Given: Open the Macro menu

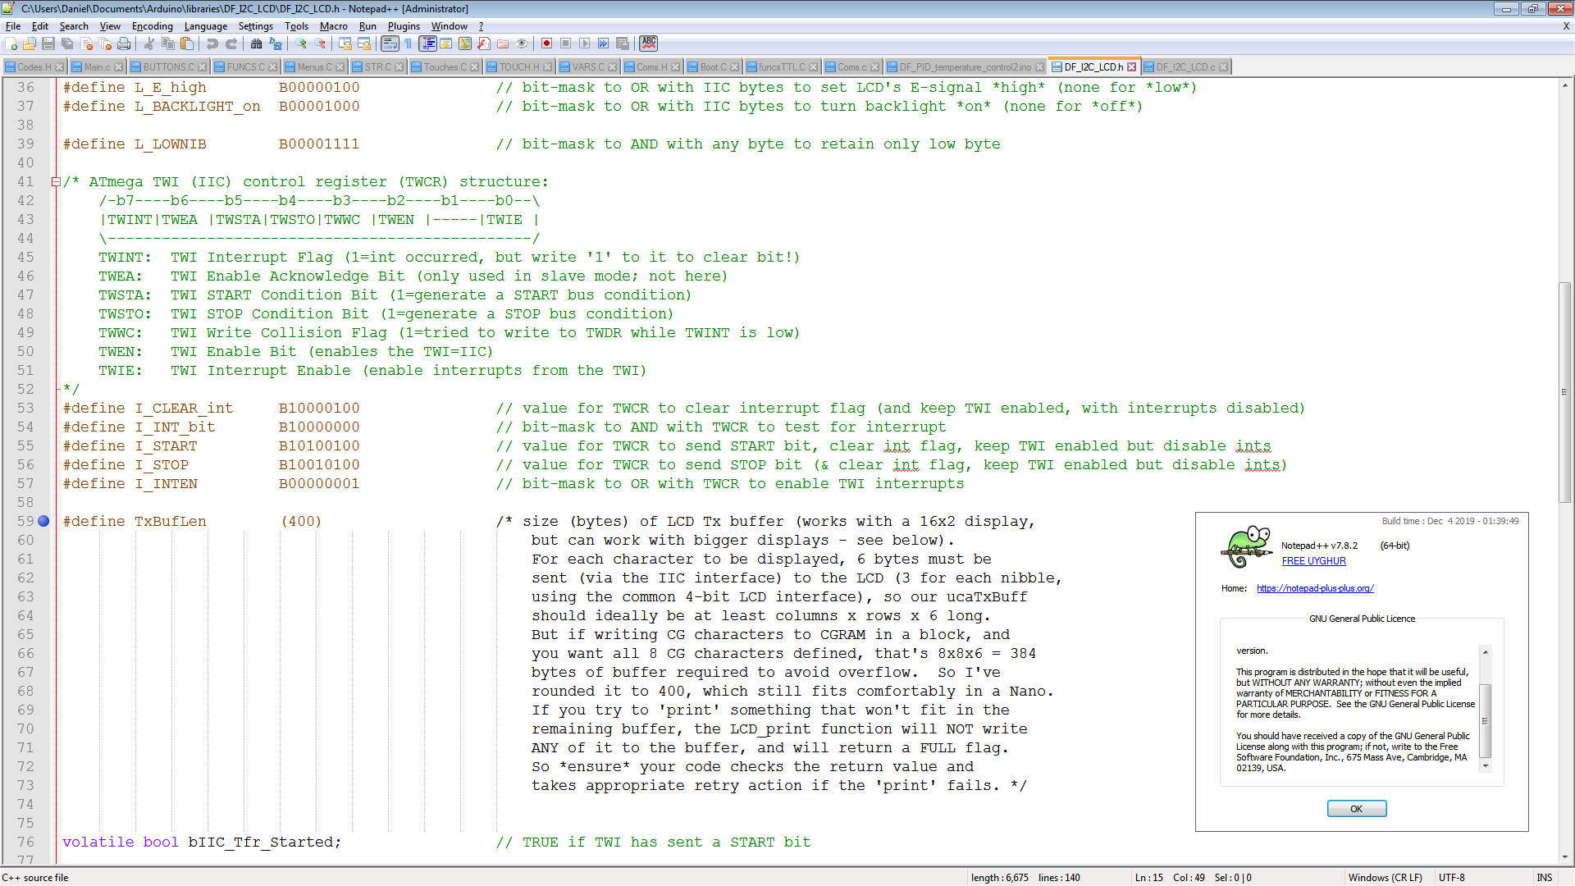Looking at the screenshot, I should click(x=333, y=26).
